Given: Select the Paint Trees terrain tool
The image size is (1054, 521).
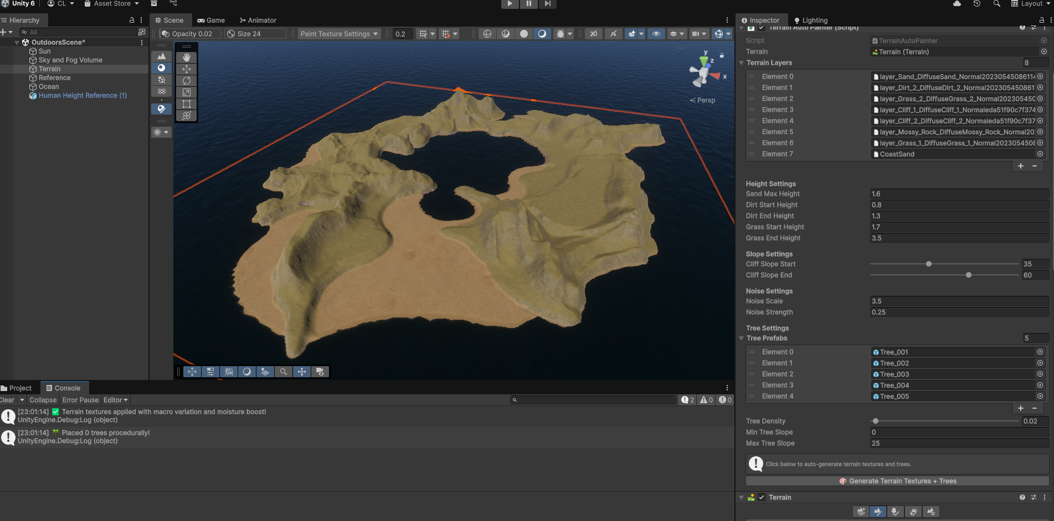Looking at the screenshot, I should 896,512.
